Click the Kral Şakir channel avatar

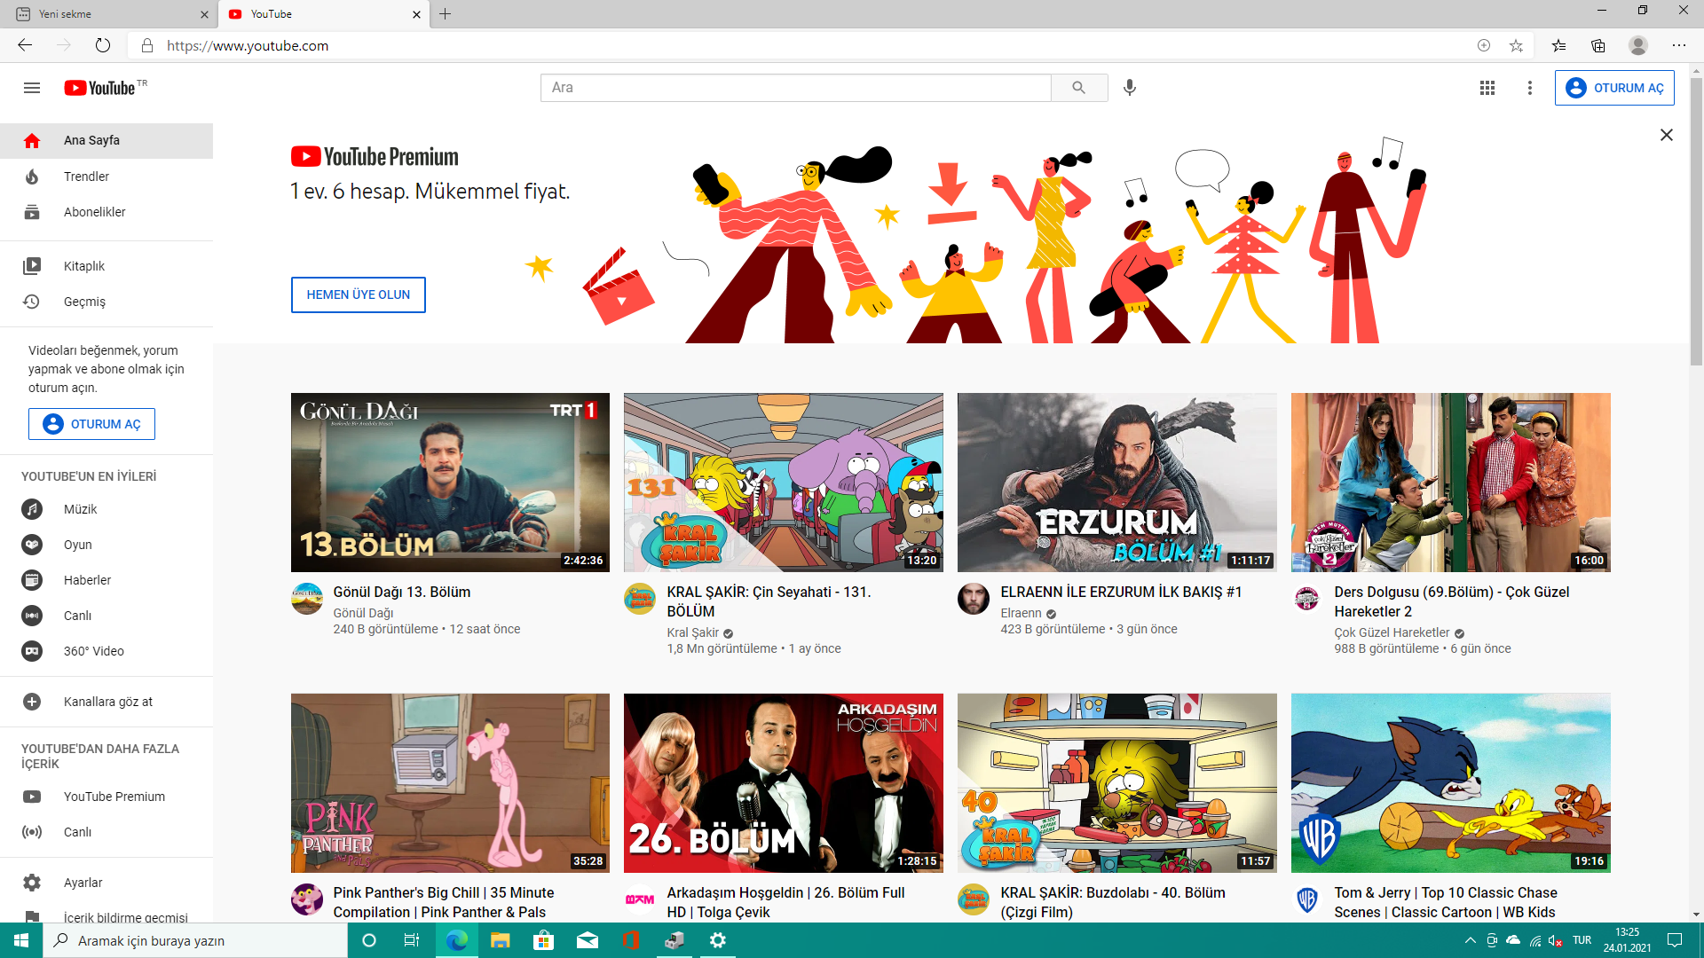tap(639, 599)
